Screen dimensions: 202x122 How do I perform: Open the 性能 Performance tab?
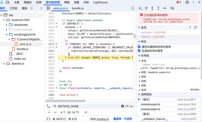tap(76, 2)
